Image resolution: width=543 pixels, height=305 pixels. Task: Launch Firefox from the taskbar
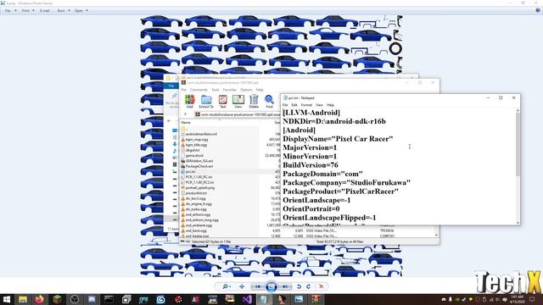(40, 299)
